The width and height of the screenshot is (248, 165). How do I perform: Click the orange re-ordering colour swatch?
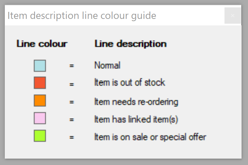[40, 101]
